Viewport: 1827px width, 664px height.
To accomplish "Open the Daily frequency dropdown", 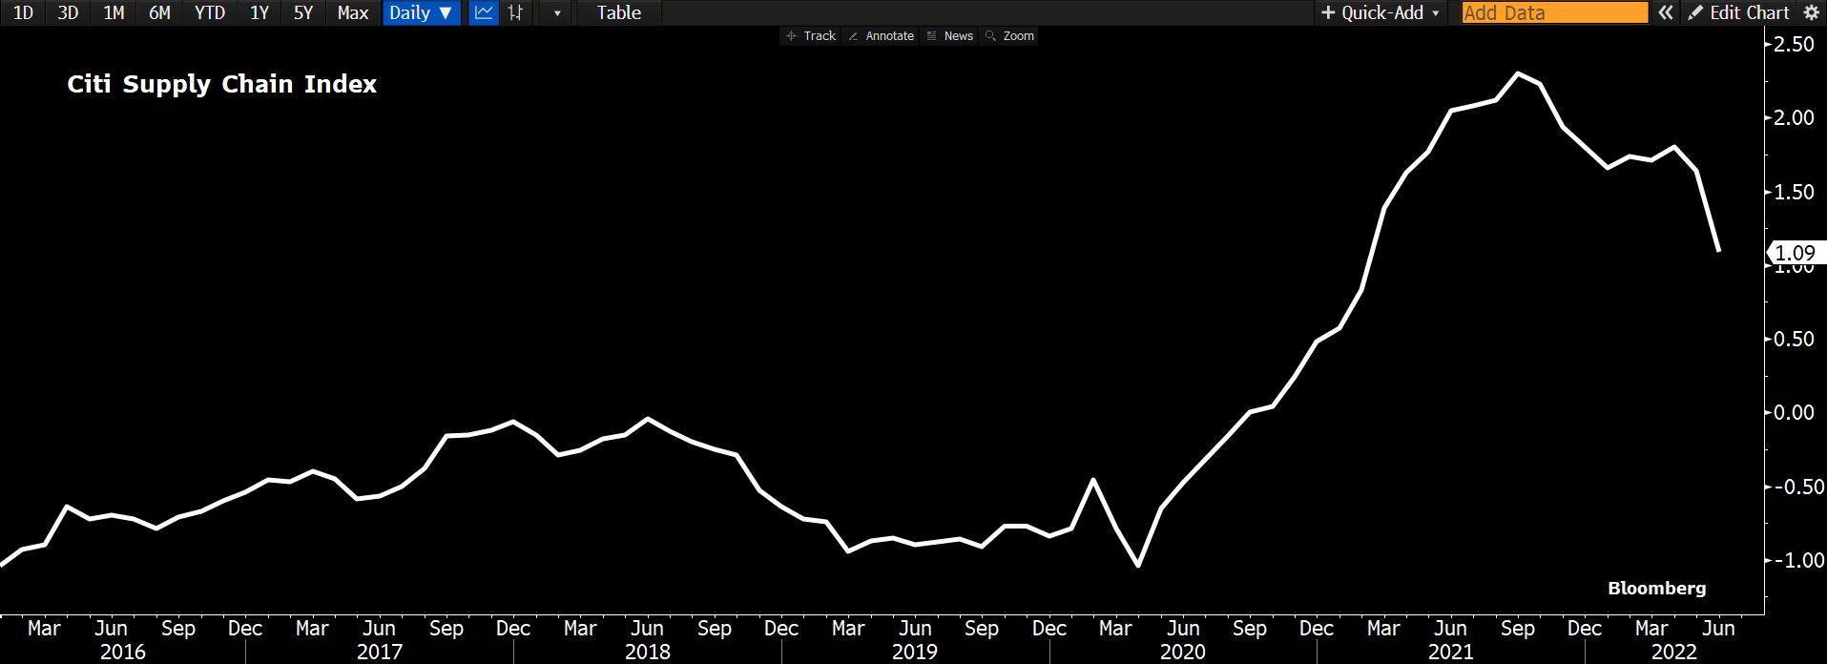I will pos(421,12).
